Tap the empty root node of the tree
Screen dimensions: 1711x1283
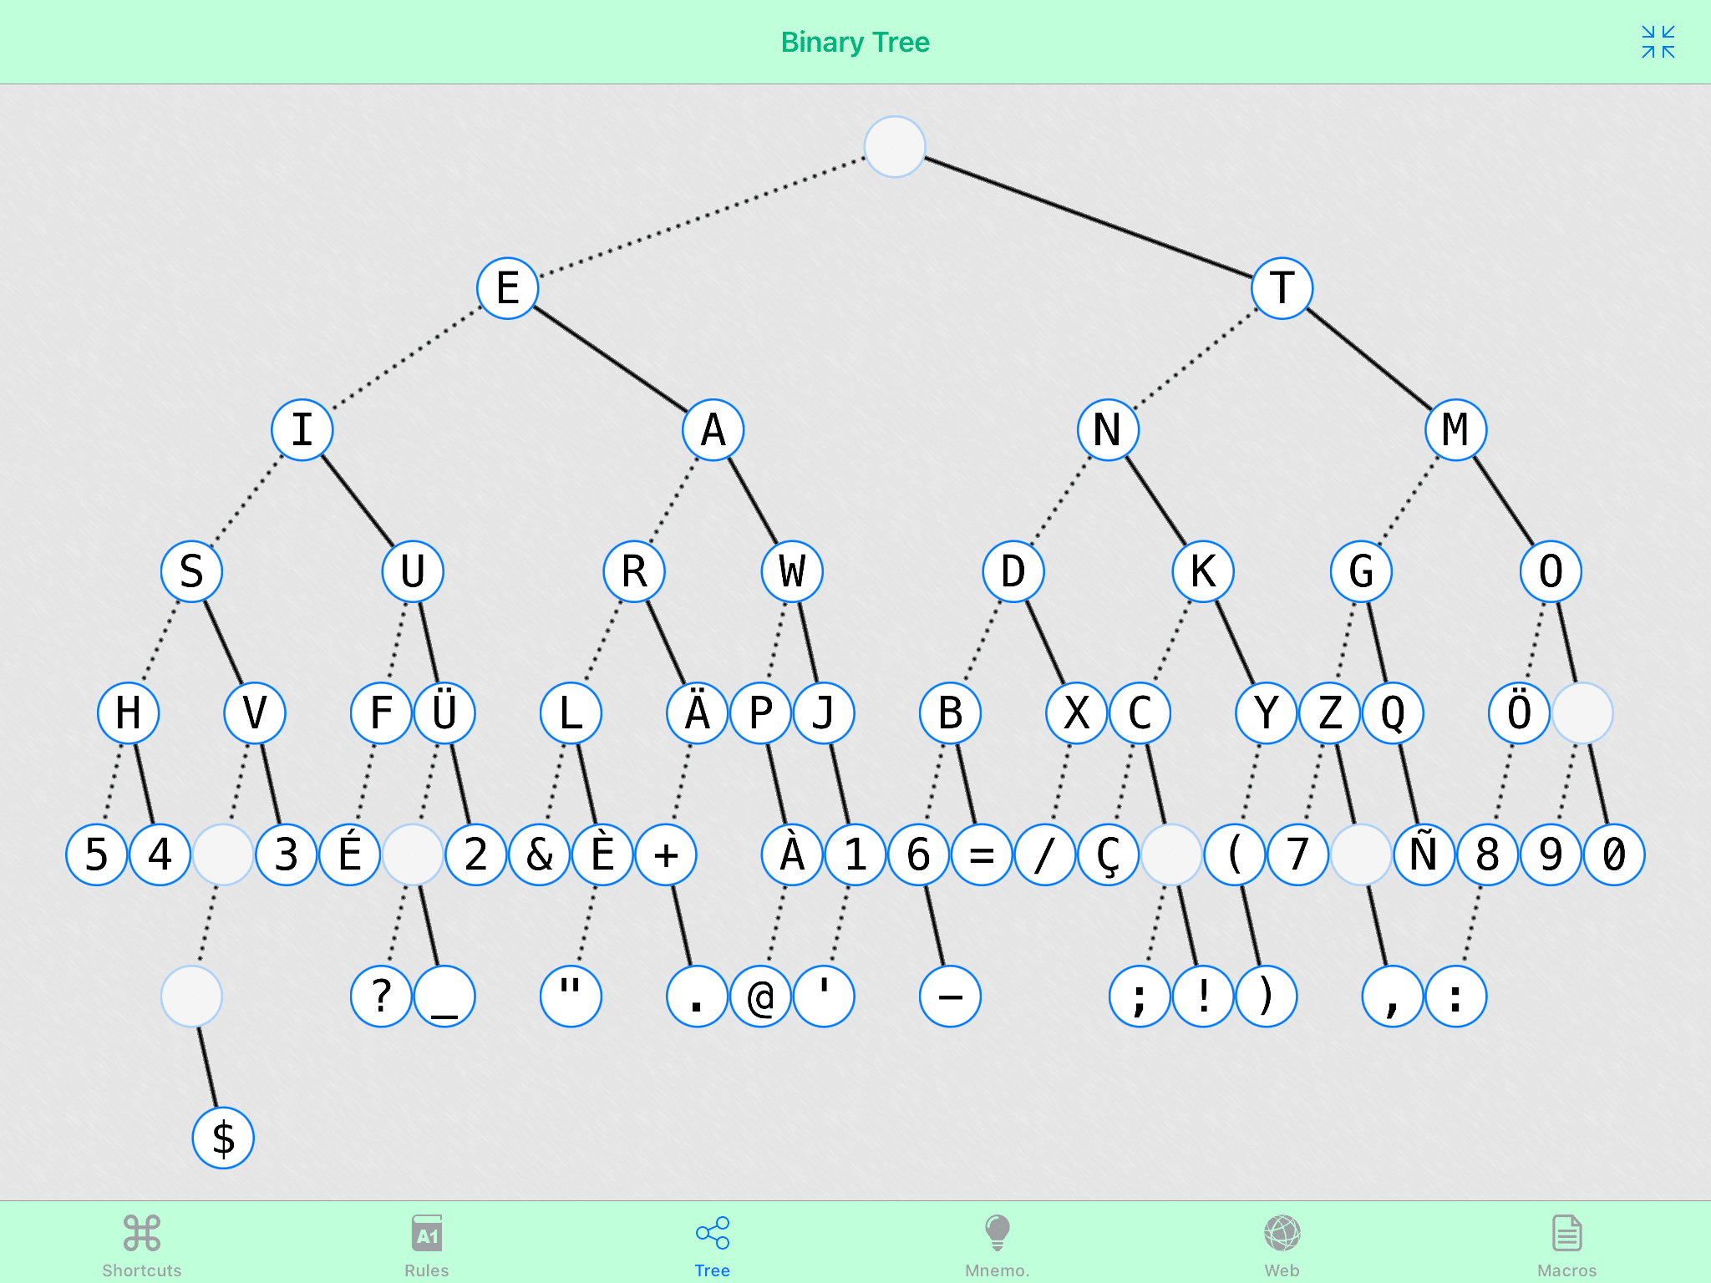tap(894, 147)
